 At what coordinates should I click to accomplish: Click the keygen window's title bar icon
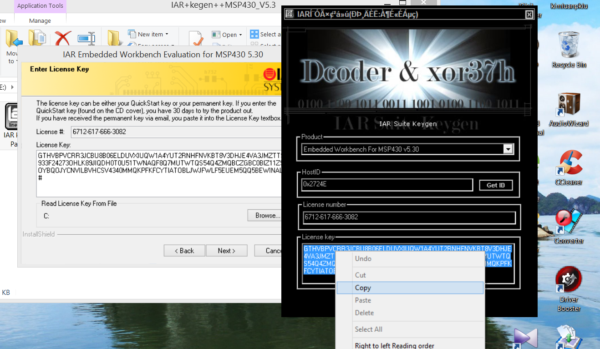point(289,14)
